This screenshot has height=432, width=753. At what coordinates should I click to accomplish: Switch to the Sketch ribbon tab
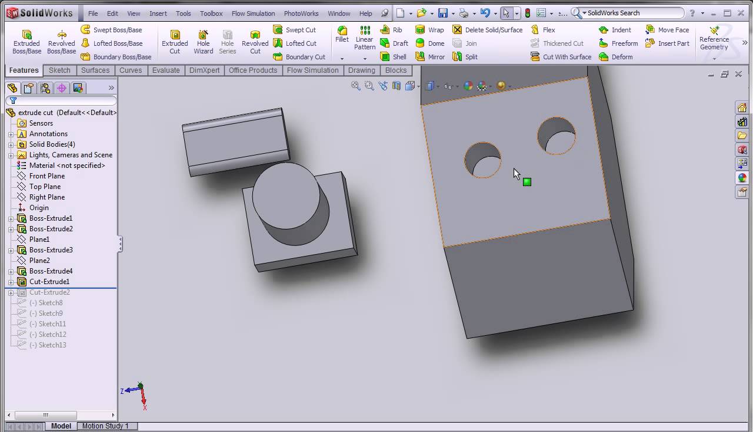tap(59, 70)
